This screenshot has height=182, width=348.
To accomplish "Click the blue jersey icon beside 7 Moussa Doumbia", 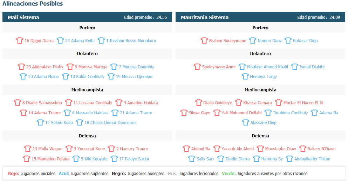I will 114,67.
